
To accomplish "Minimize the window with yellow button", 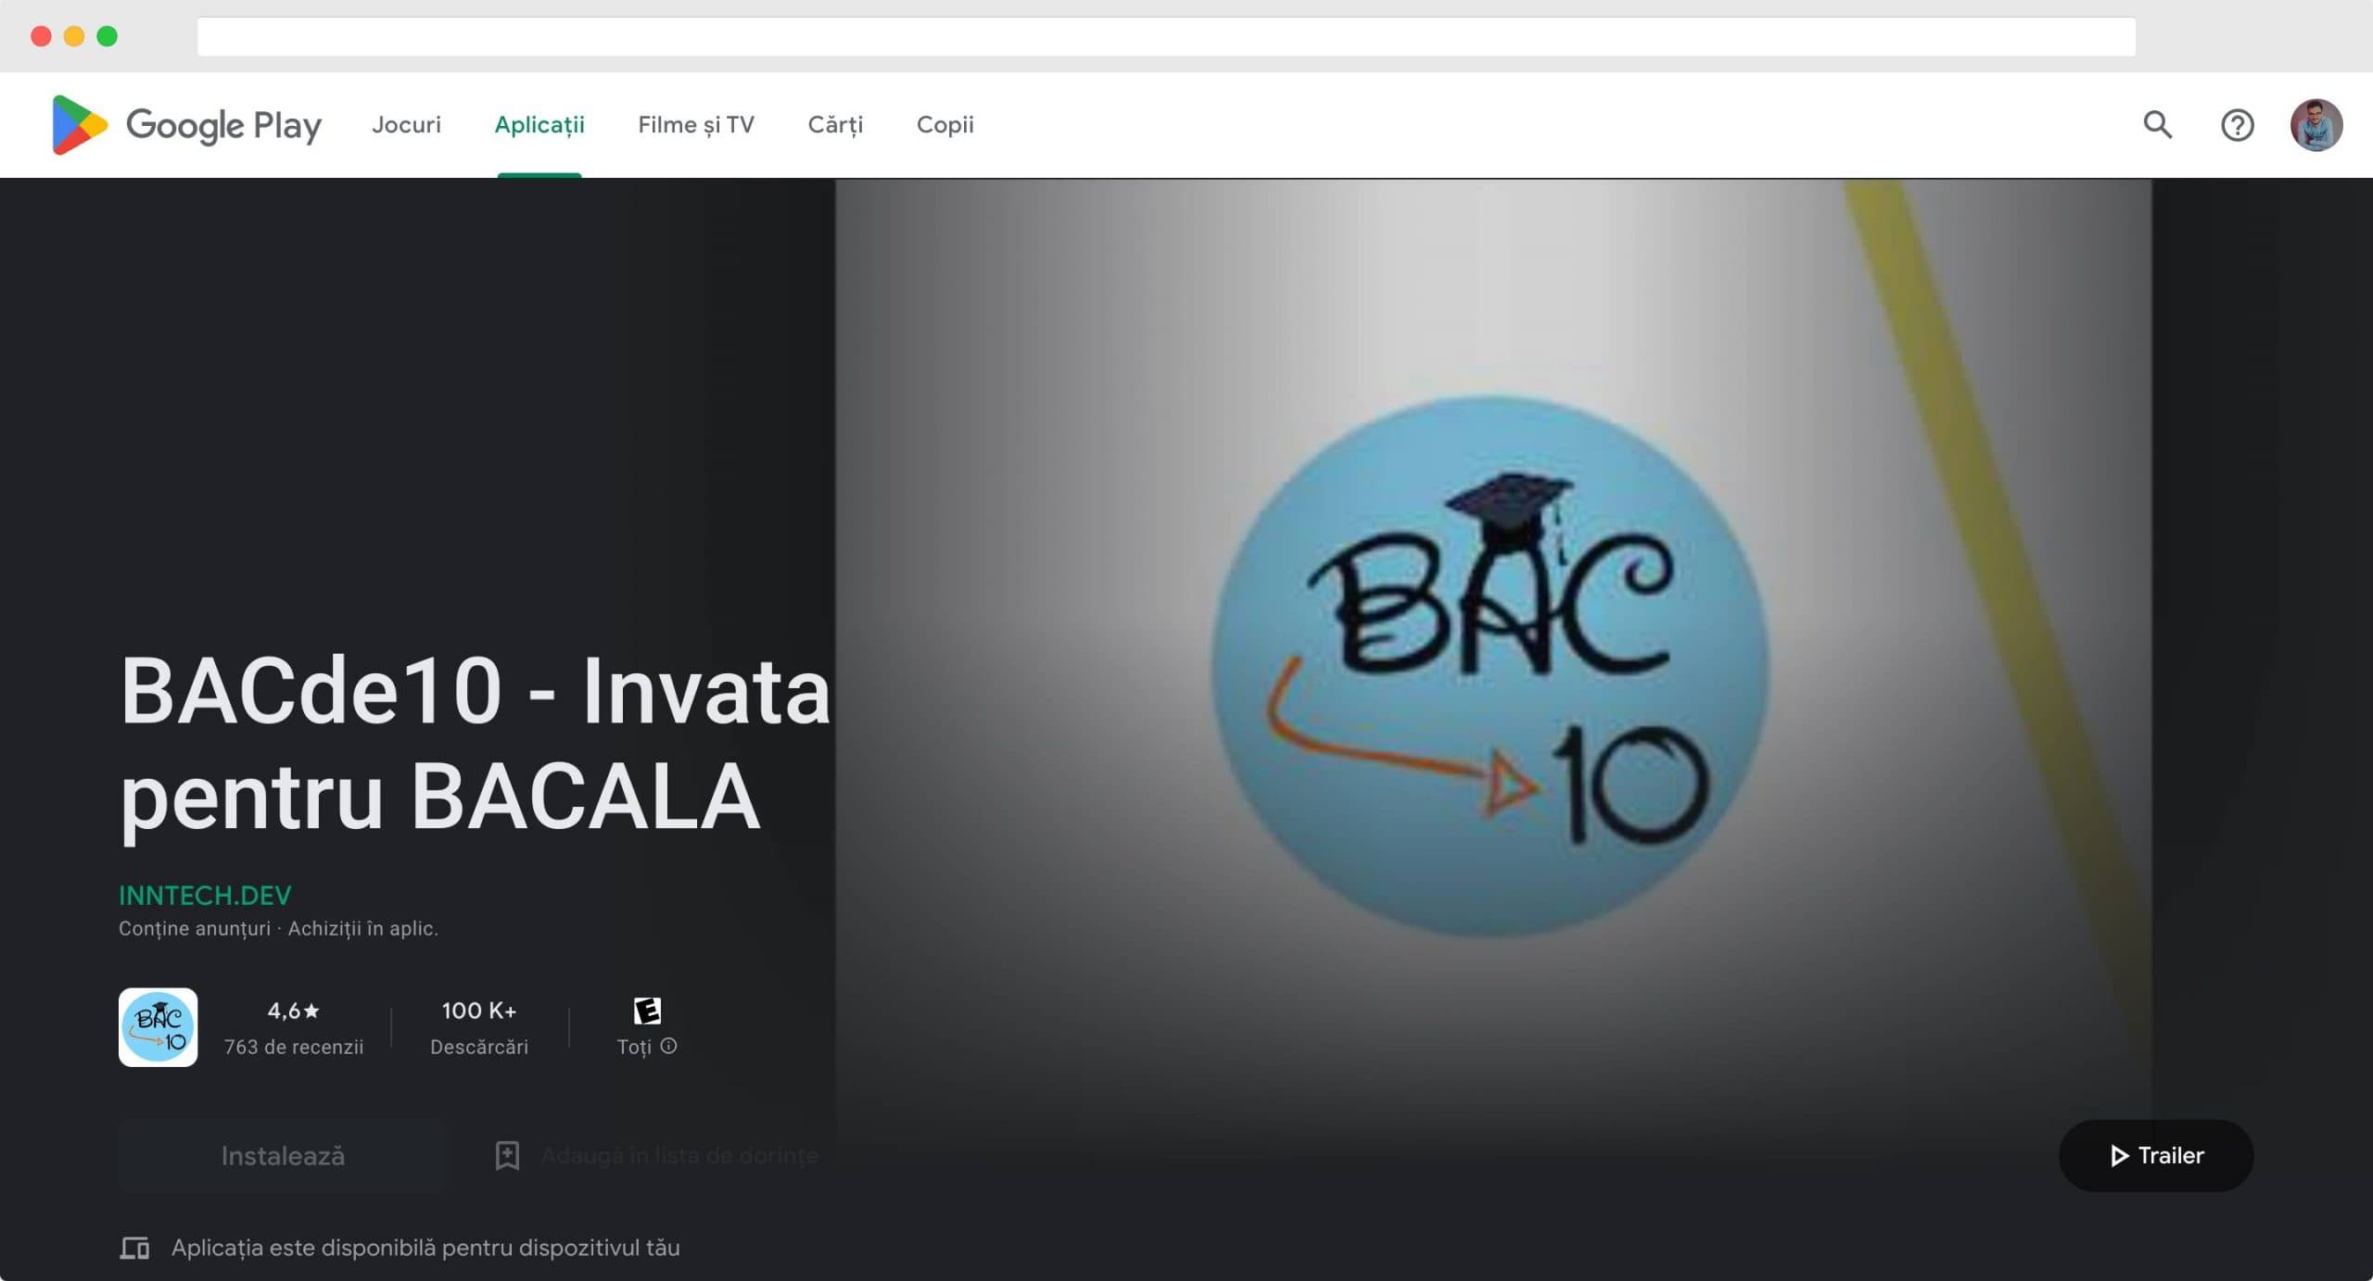I will (x=74, y=36).
